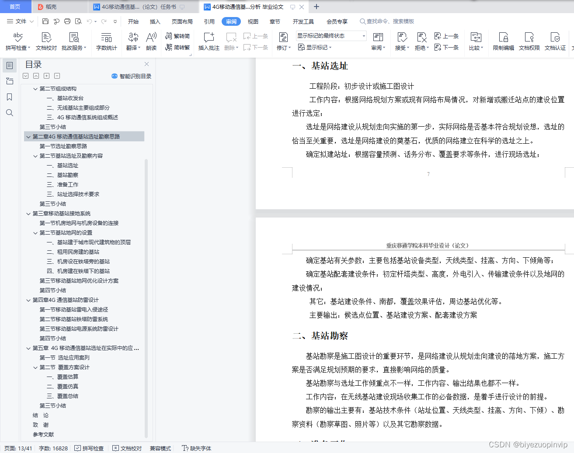This screenshot has height=453, width=574.
Task: Switch to the 页面布局 ribbon tab
Action: click(182, 21)
